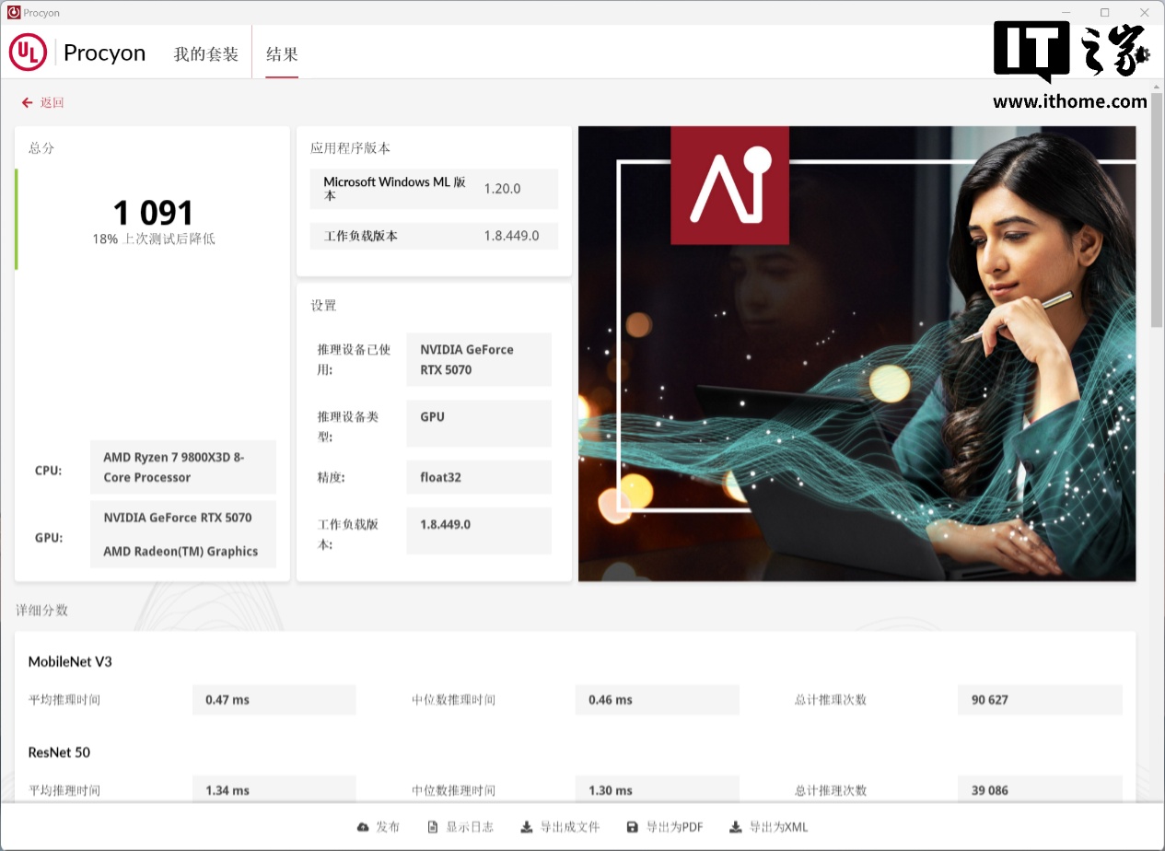Click the 导出为PDF save icon
1165x851 pixels.
(632, 827)
